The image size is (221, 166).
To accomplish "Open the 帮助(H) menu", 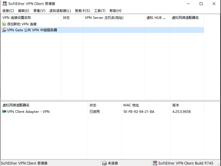I will 115,11.
